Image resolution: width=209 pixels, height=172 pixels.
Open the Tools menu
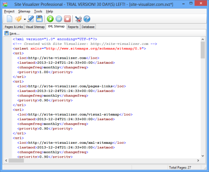pyautogui.click(x=38, y=12)
